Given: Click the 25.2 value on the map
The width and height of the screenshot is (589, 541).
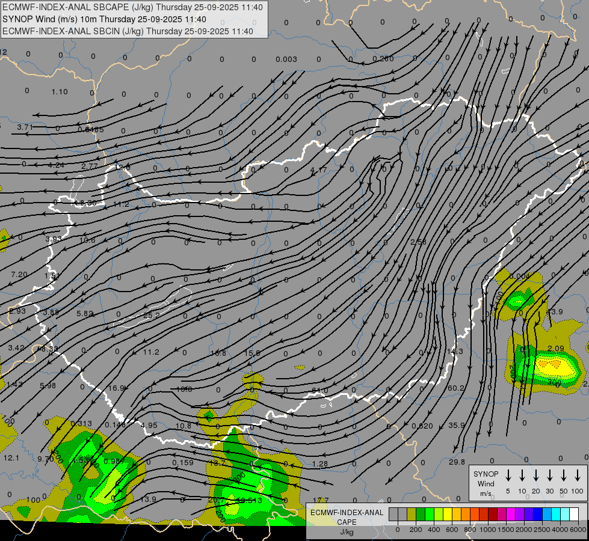Looking at the screenshot, I should point(152,316).
